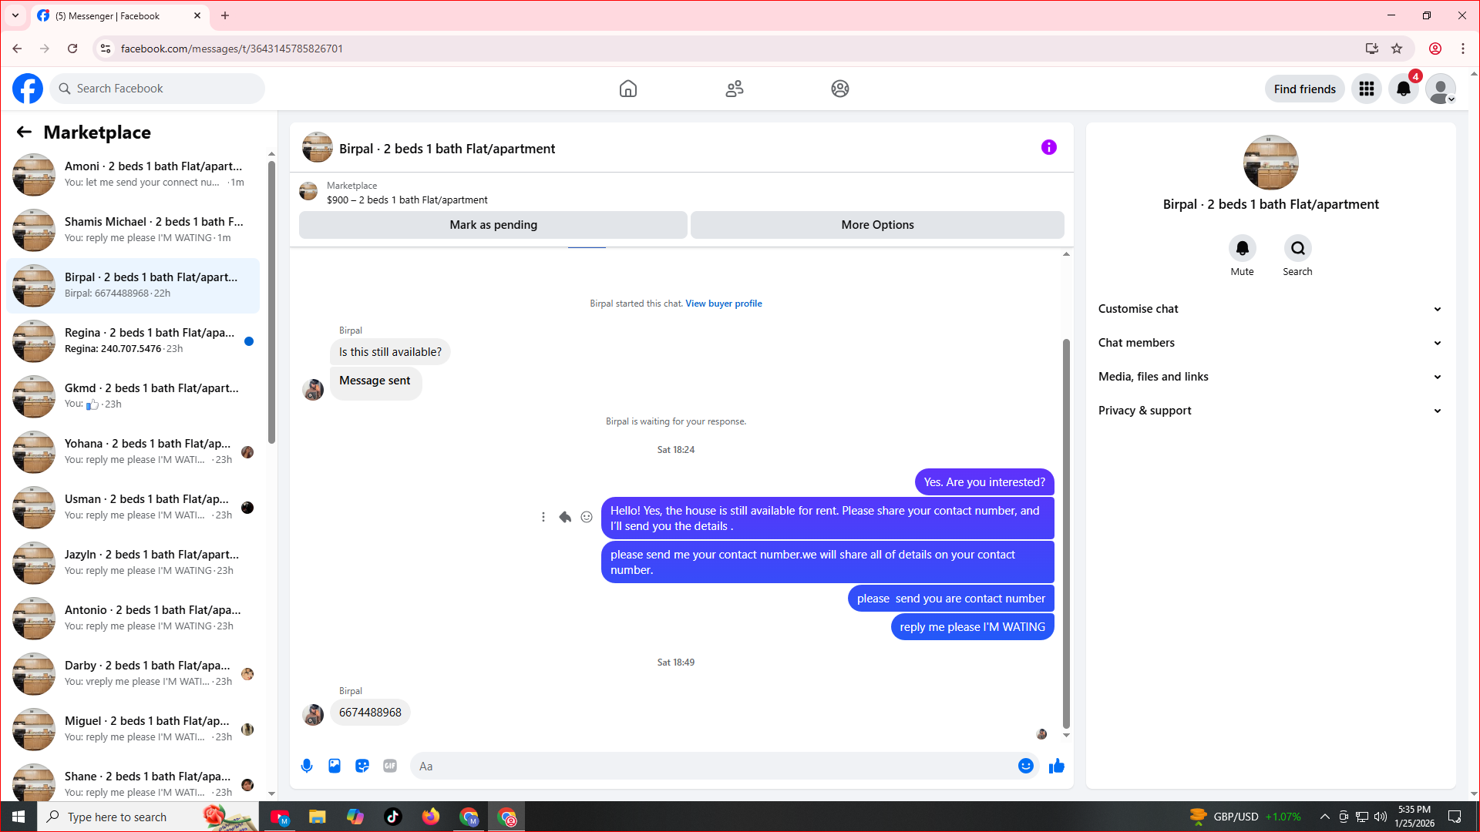The height and width of the screenshot is (832, 1480).
Task: Open the Yohana conversation
Action: 133,452
